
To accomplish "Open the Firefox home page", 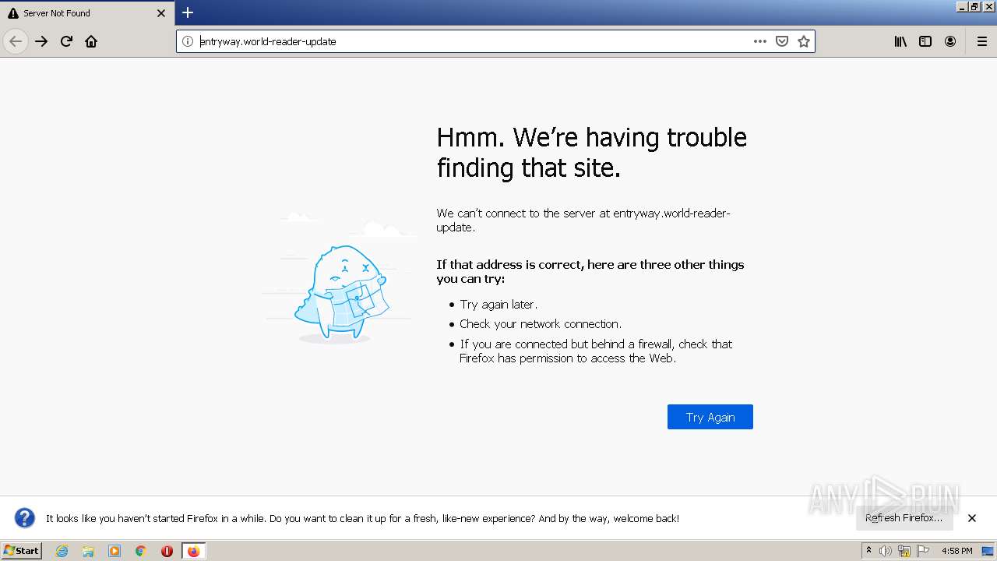I will 91,41.
